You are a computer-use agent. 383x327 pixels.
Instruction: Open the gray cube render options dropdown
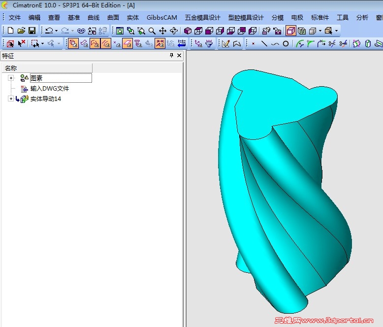click(x=320, y=31)
